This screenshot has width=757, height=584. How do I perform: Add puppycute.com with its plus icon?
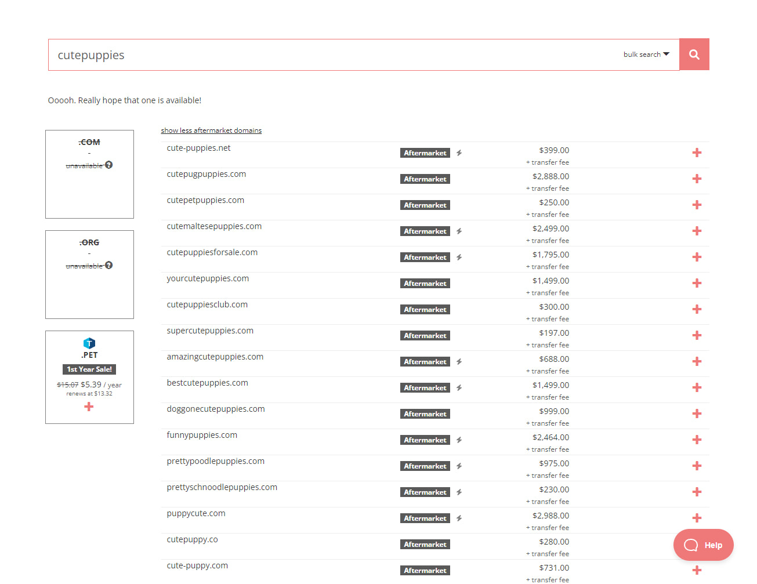[697, 518]
